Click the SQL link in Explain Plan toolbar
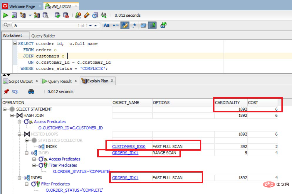The image size is (292, 194). (15, 92)
